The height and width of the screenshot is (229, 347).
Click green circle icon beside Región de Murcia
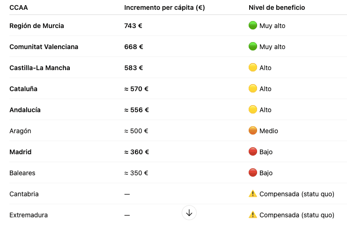(253, 26)
